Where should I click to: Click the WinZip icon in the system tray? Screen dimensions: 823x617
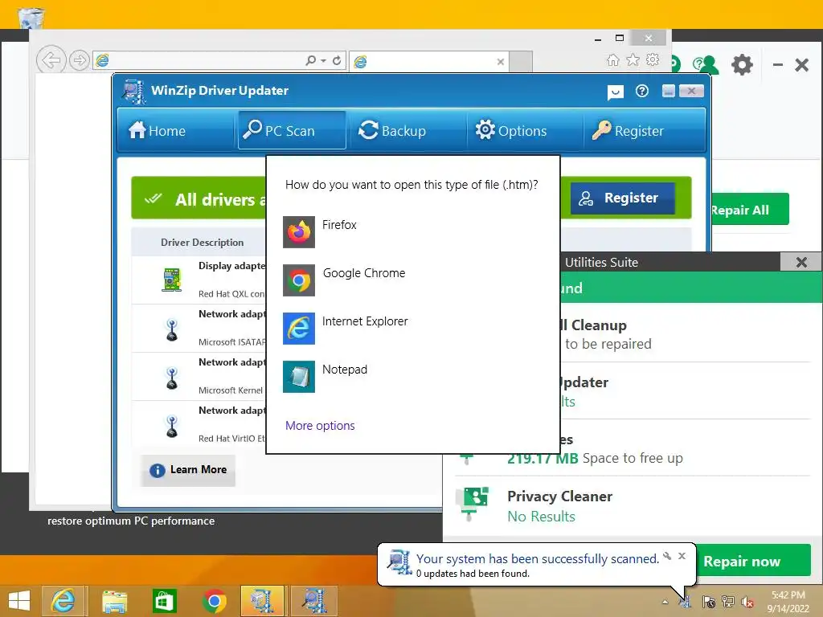click(686, 602)
